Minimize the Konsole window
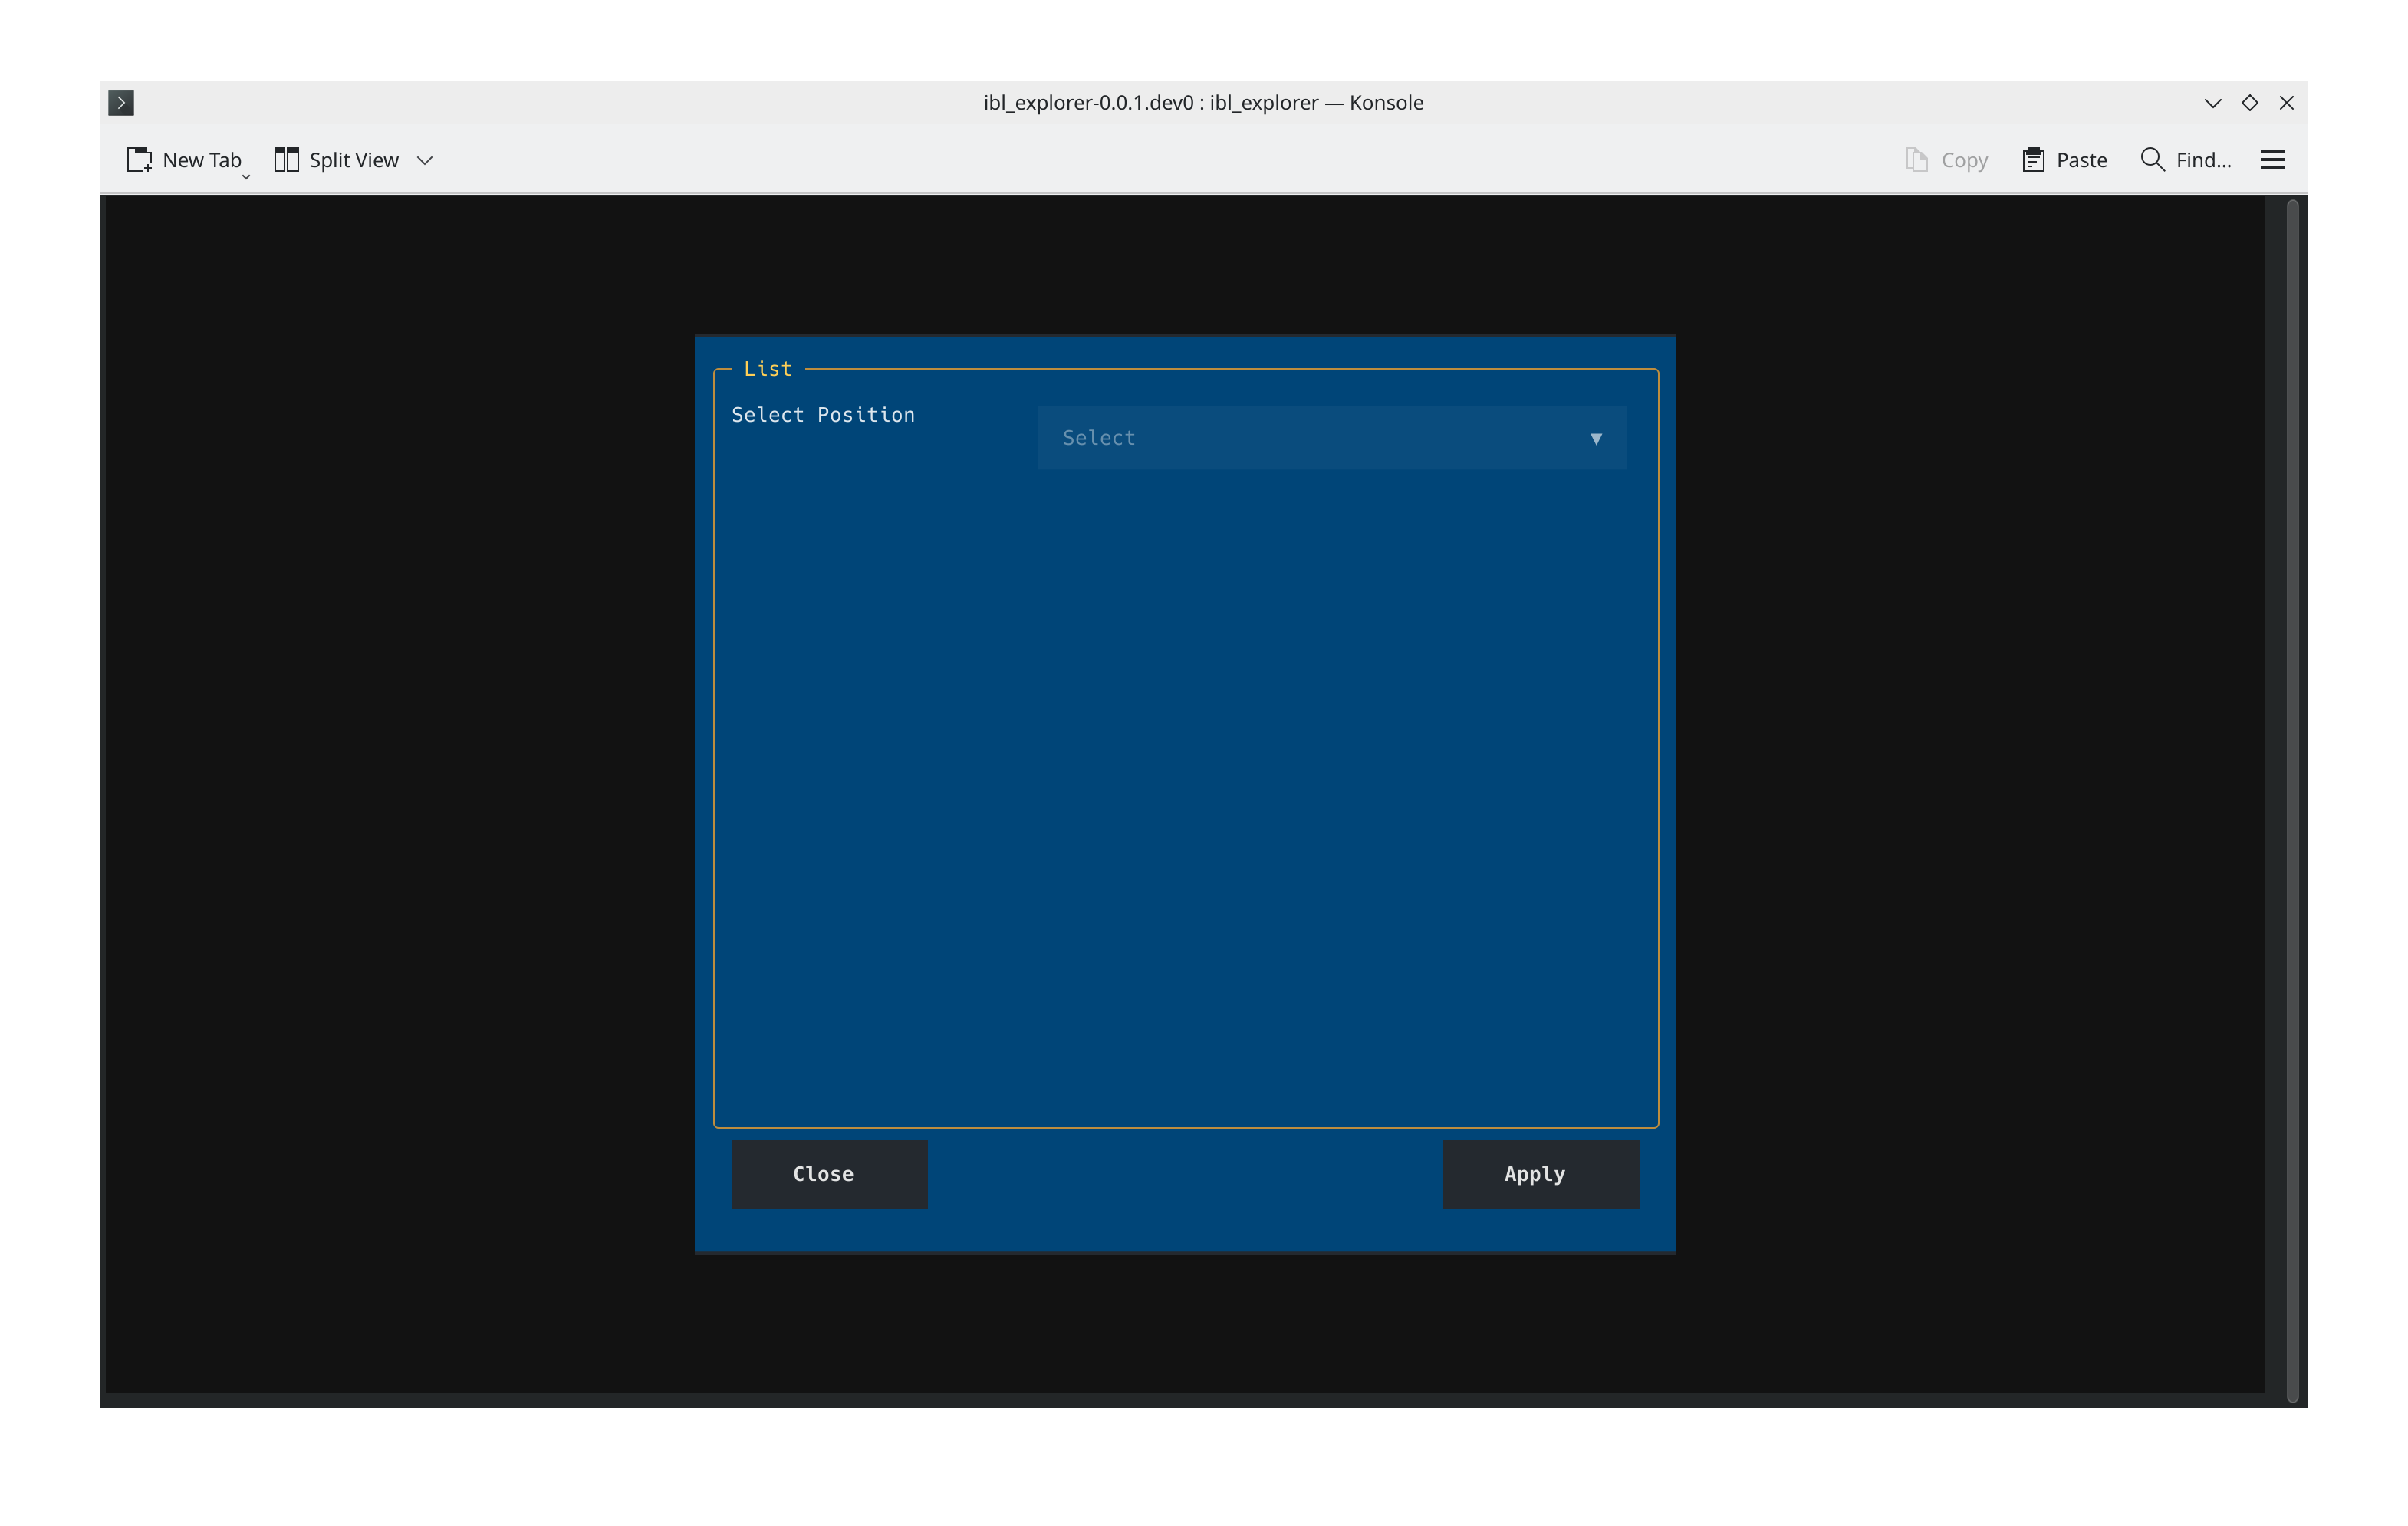The image size is (2408, 1526). [2213, 103]
